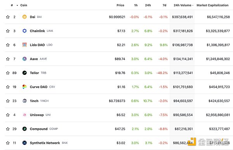Click the 24h Volume sort arrow
The height and width of the screenshot is (150, 233).
click(x=193, y=5)
